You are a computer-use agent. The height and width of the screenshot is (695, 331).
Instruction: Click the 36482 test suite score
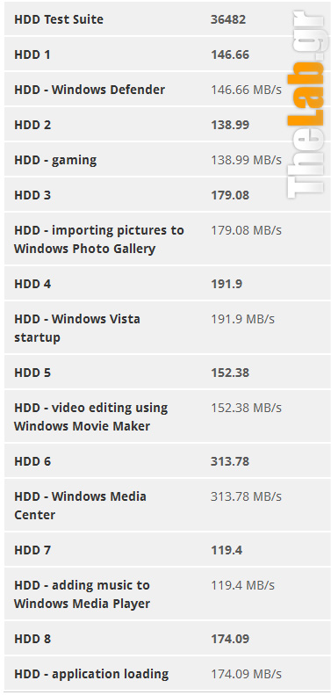point(228,19)
